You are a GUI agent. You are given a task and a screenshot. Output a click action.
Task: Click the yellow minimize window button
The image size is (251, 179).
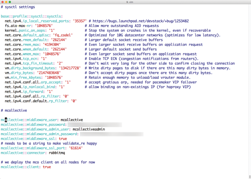coord(6,2)
